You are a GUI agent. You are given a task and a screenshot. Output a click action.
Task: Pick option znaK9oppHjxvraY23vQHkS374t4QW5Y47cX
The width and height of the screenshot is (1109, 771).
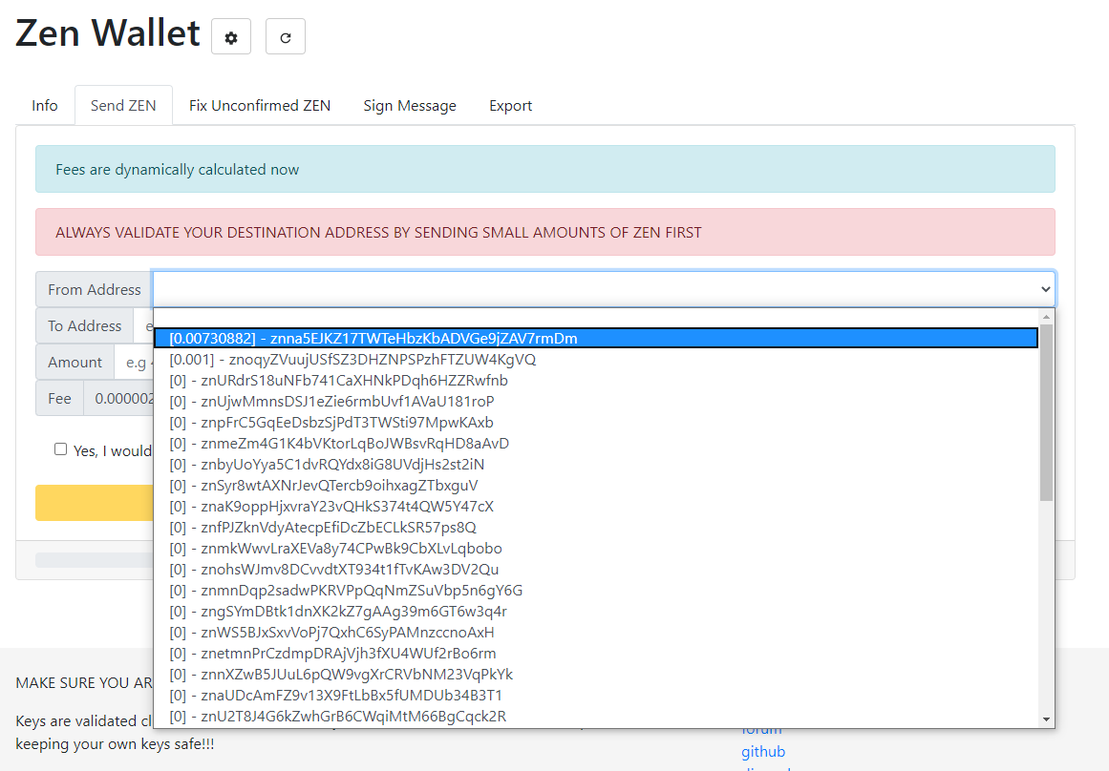(595, 506)
